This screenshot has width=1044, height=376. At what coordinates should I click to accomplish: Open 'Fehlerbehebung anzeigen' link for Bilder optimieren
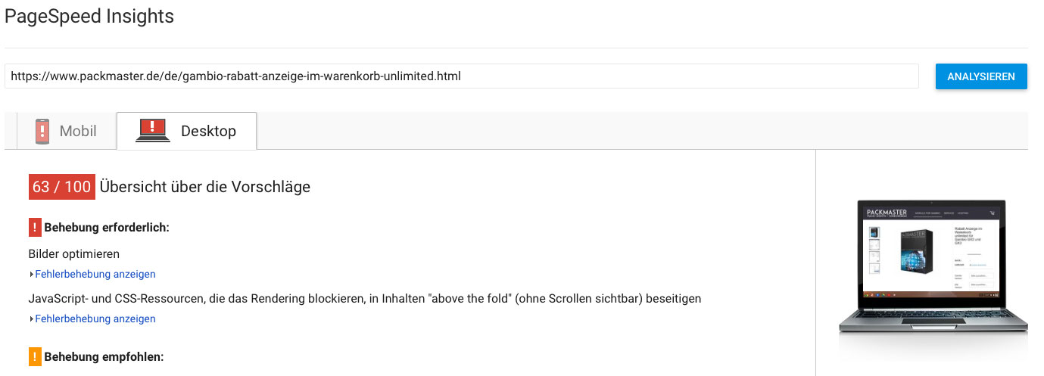(95, 274)
